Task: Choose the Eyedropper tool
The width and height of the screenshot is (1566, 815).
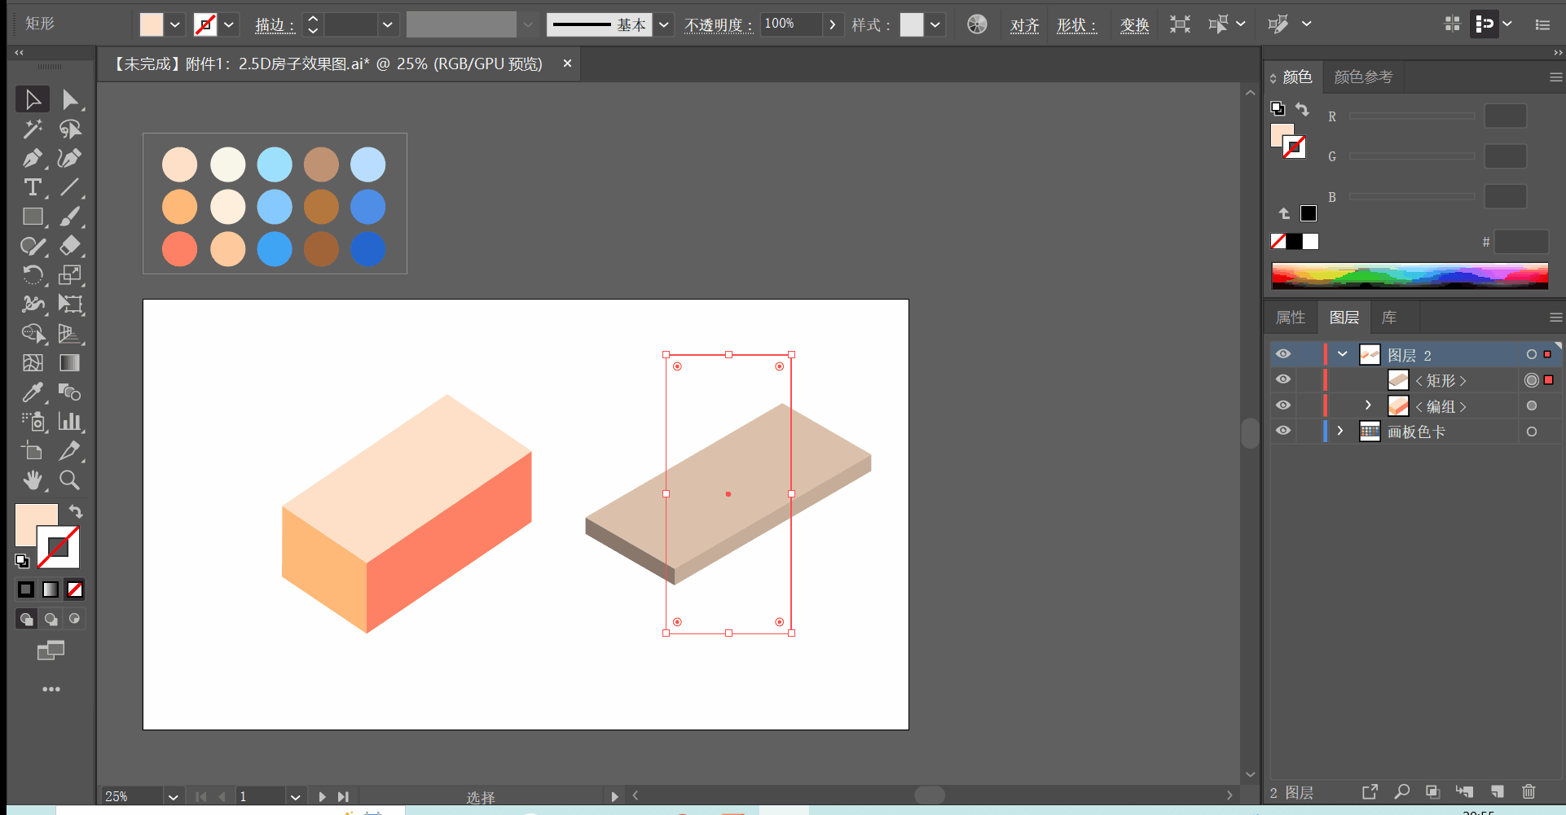Action: [x=33, y=392]
